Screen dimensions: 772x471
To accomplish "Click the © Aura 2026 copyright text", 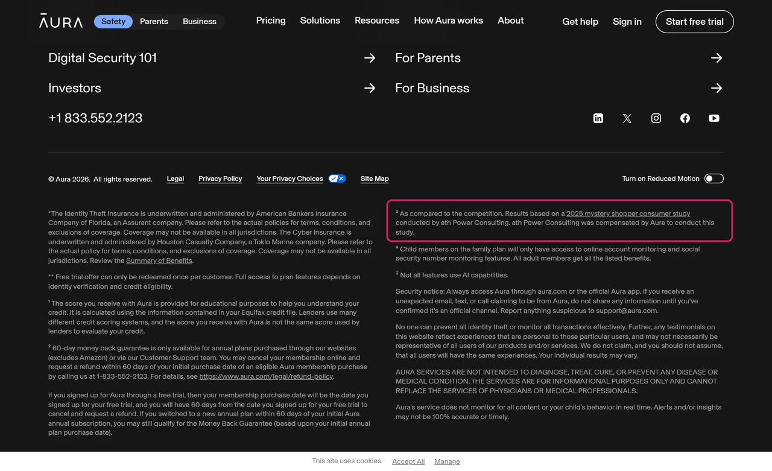I will coord(100,179).
